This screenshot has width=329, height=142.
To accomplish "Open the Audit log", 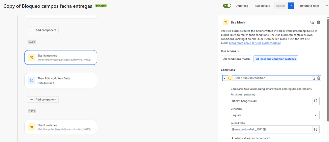I will click(x=242, y=6).
